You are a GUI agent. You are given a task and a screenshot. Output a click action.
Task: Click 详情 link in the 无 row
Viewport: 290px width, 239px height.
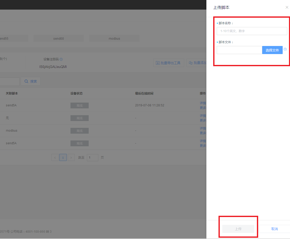coord(203,116)
